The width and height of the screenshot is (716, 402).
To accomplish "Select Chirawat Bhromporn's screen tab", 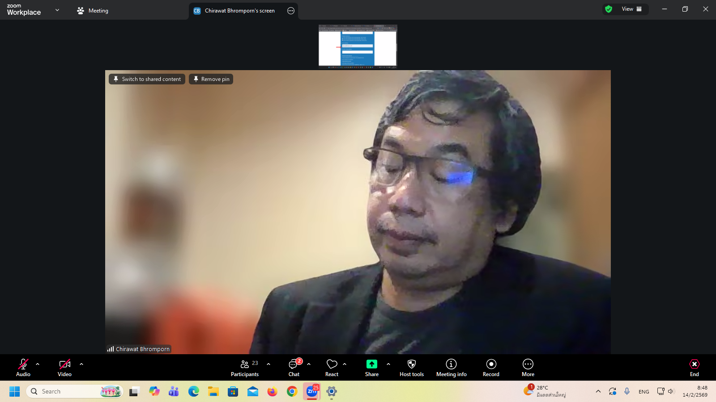I will point(239,11).
